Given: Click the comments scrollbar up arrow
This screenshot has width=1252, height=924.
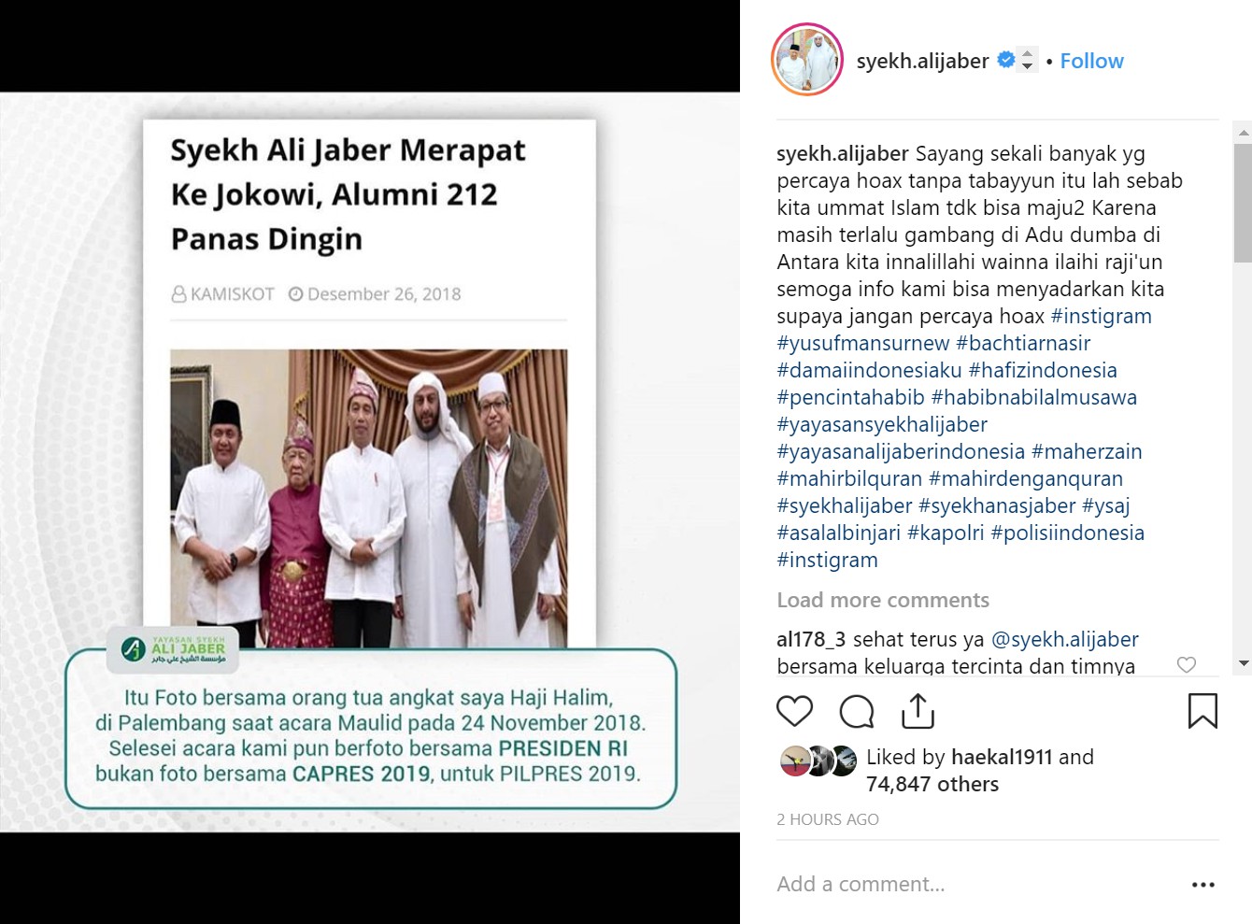Looking at the screenshot, I should click(1243, 133).
